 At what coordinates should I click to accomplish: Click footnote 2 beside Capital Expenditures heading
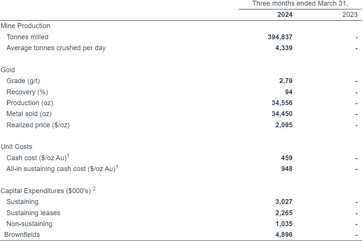tap(94, 189)
